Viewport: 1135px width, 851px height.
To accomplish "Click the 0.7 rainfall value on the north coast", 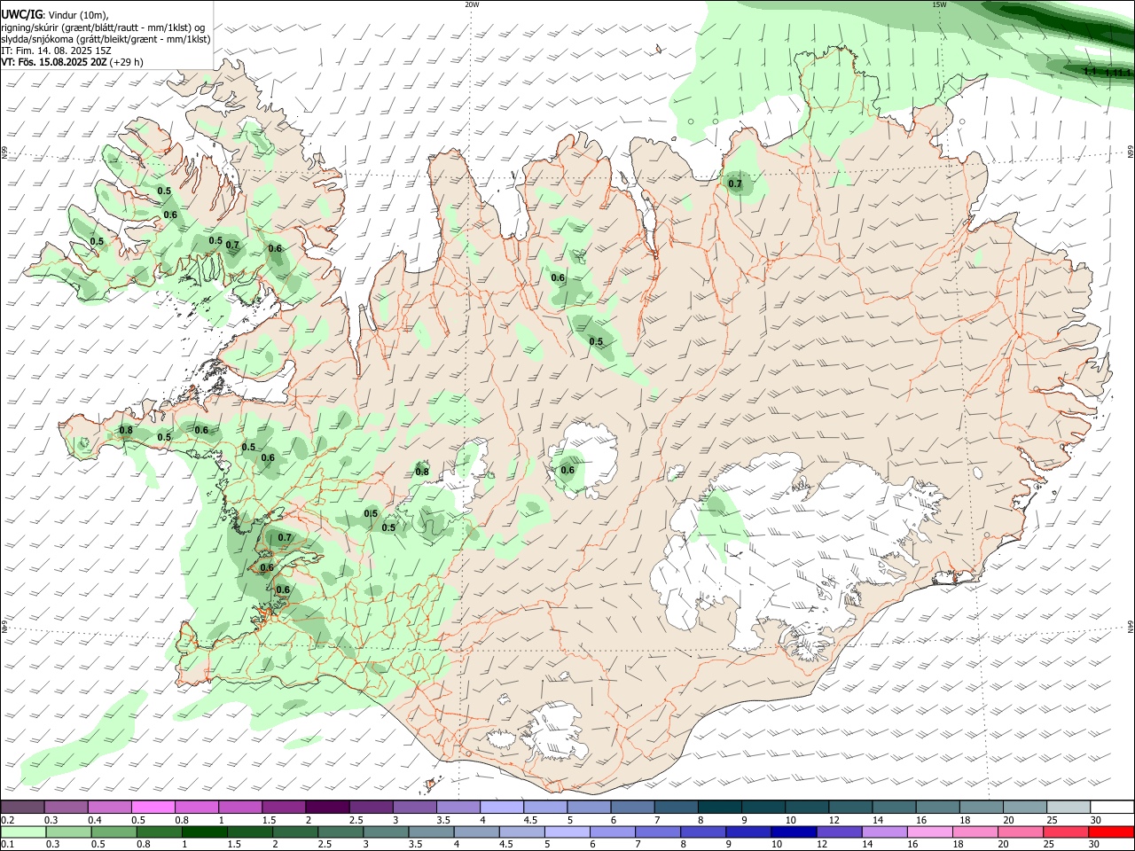I will tap(735, 184).
